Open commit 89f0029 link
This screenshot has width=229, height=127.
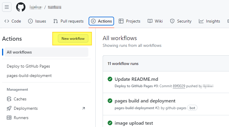(179, 86)
